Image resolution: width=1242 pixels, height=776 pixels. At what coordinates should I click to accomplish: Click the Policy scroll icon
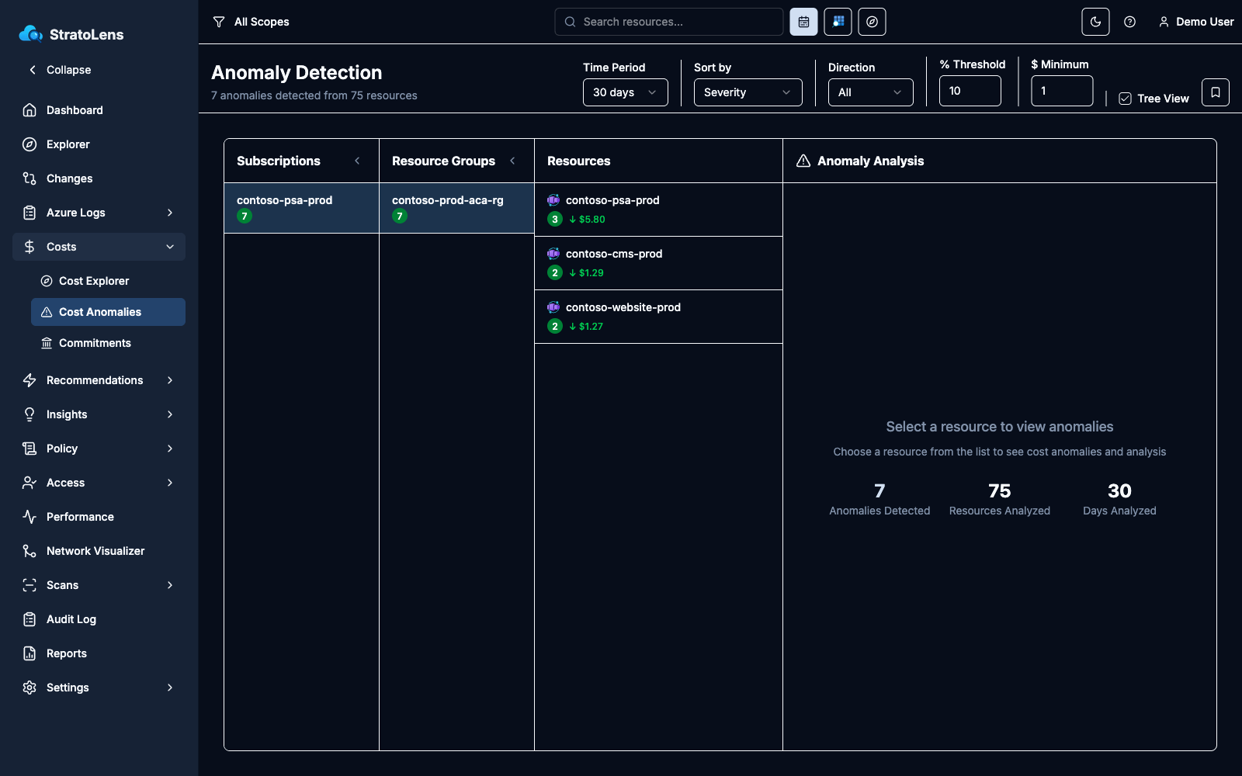point(29,449)
